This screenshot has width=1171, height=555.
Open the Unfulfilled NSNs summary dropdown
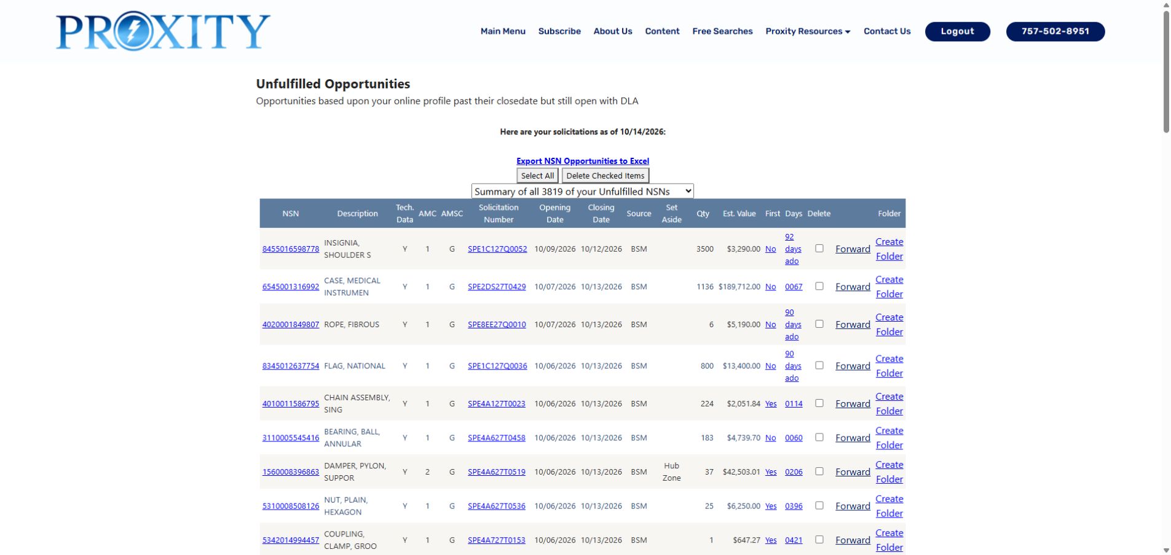point(583,192)
